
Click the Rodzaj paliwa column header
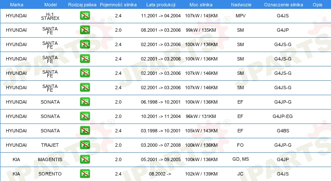[82, 5]
